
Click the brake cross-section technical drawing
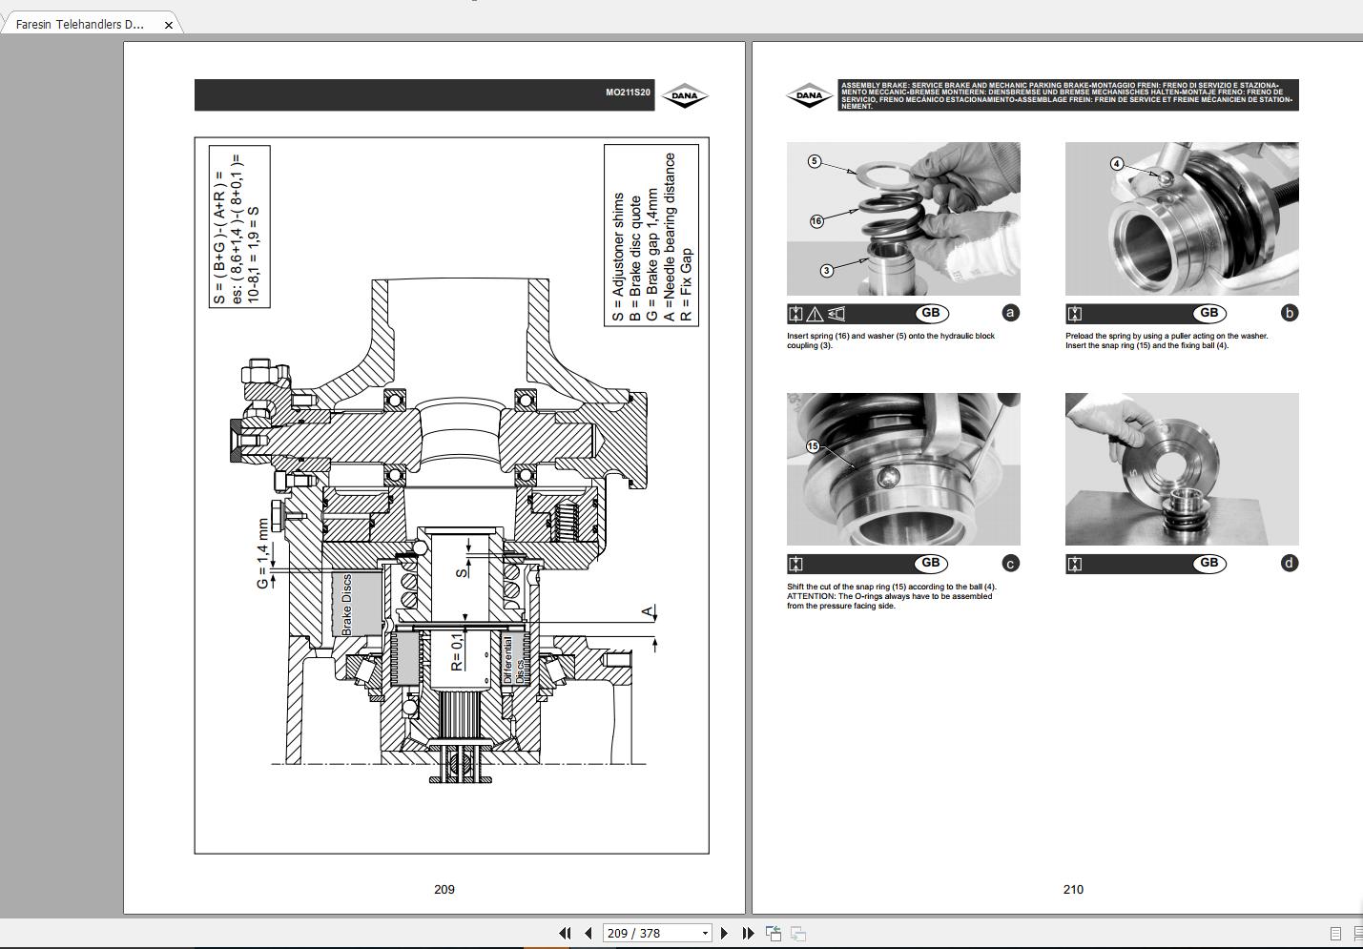pyautogui.click(x=448, y=534)
